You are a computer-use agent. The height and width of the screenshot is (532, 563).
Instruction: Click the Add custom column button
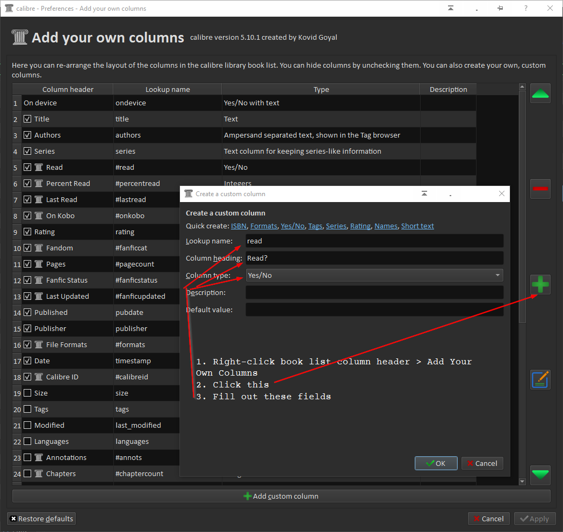click(281, 496)
